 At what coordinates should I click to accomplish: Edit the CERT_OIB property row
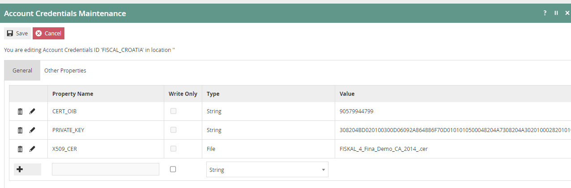(32, 111)
